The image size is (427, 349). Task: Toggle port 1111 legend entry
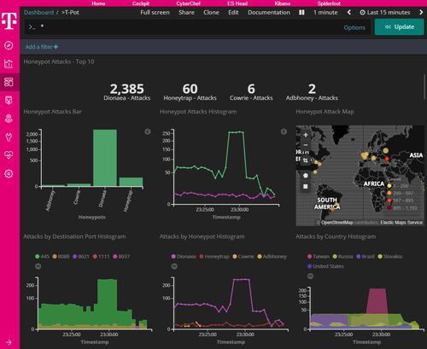[101, 257]
